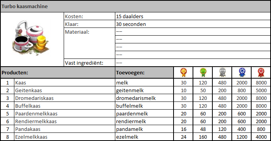Select the 30 seconden time cell

point(193,24)
